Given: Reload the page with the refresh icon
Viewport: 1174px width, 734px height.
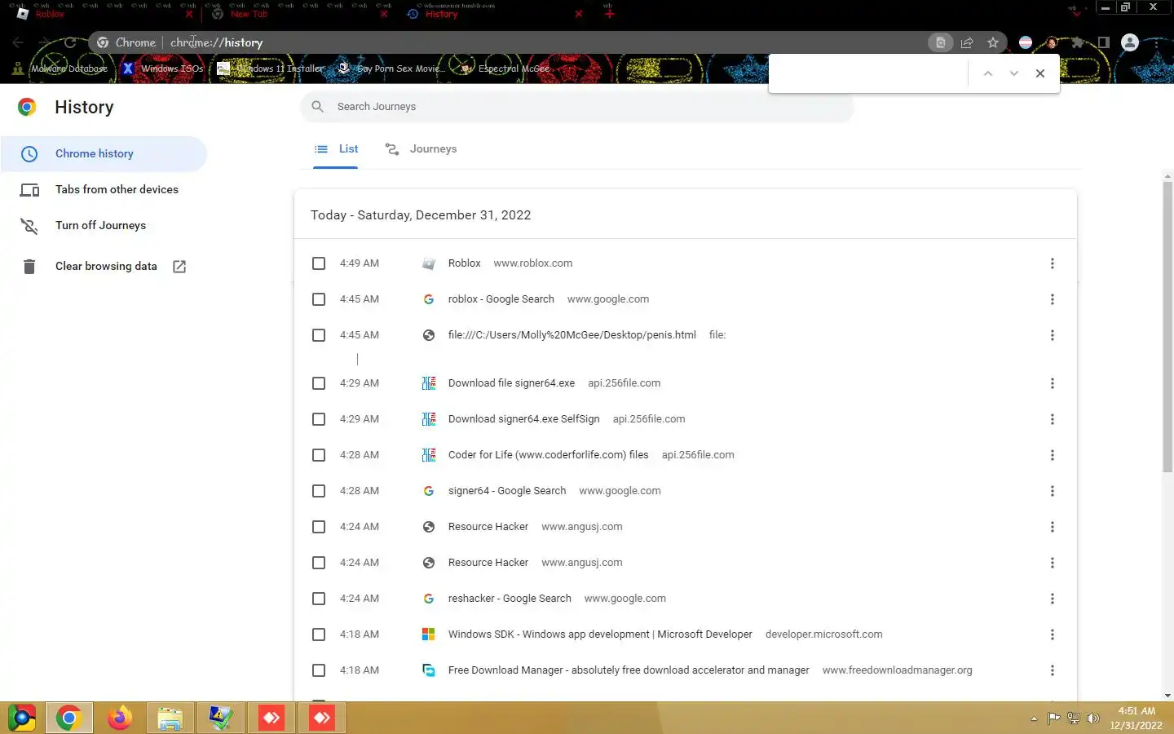Looking at the screenshot, I should (70, 42).
